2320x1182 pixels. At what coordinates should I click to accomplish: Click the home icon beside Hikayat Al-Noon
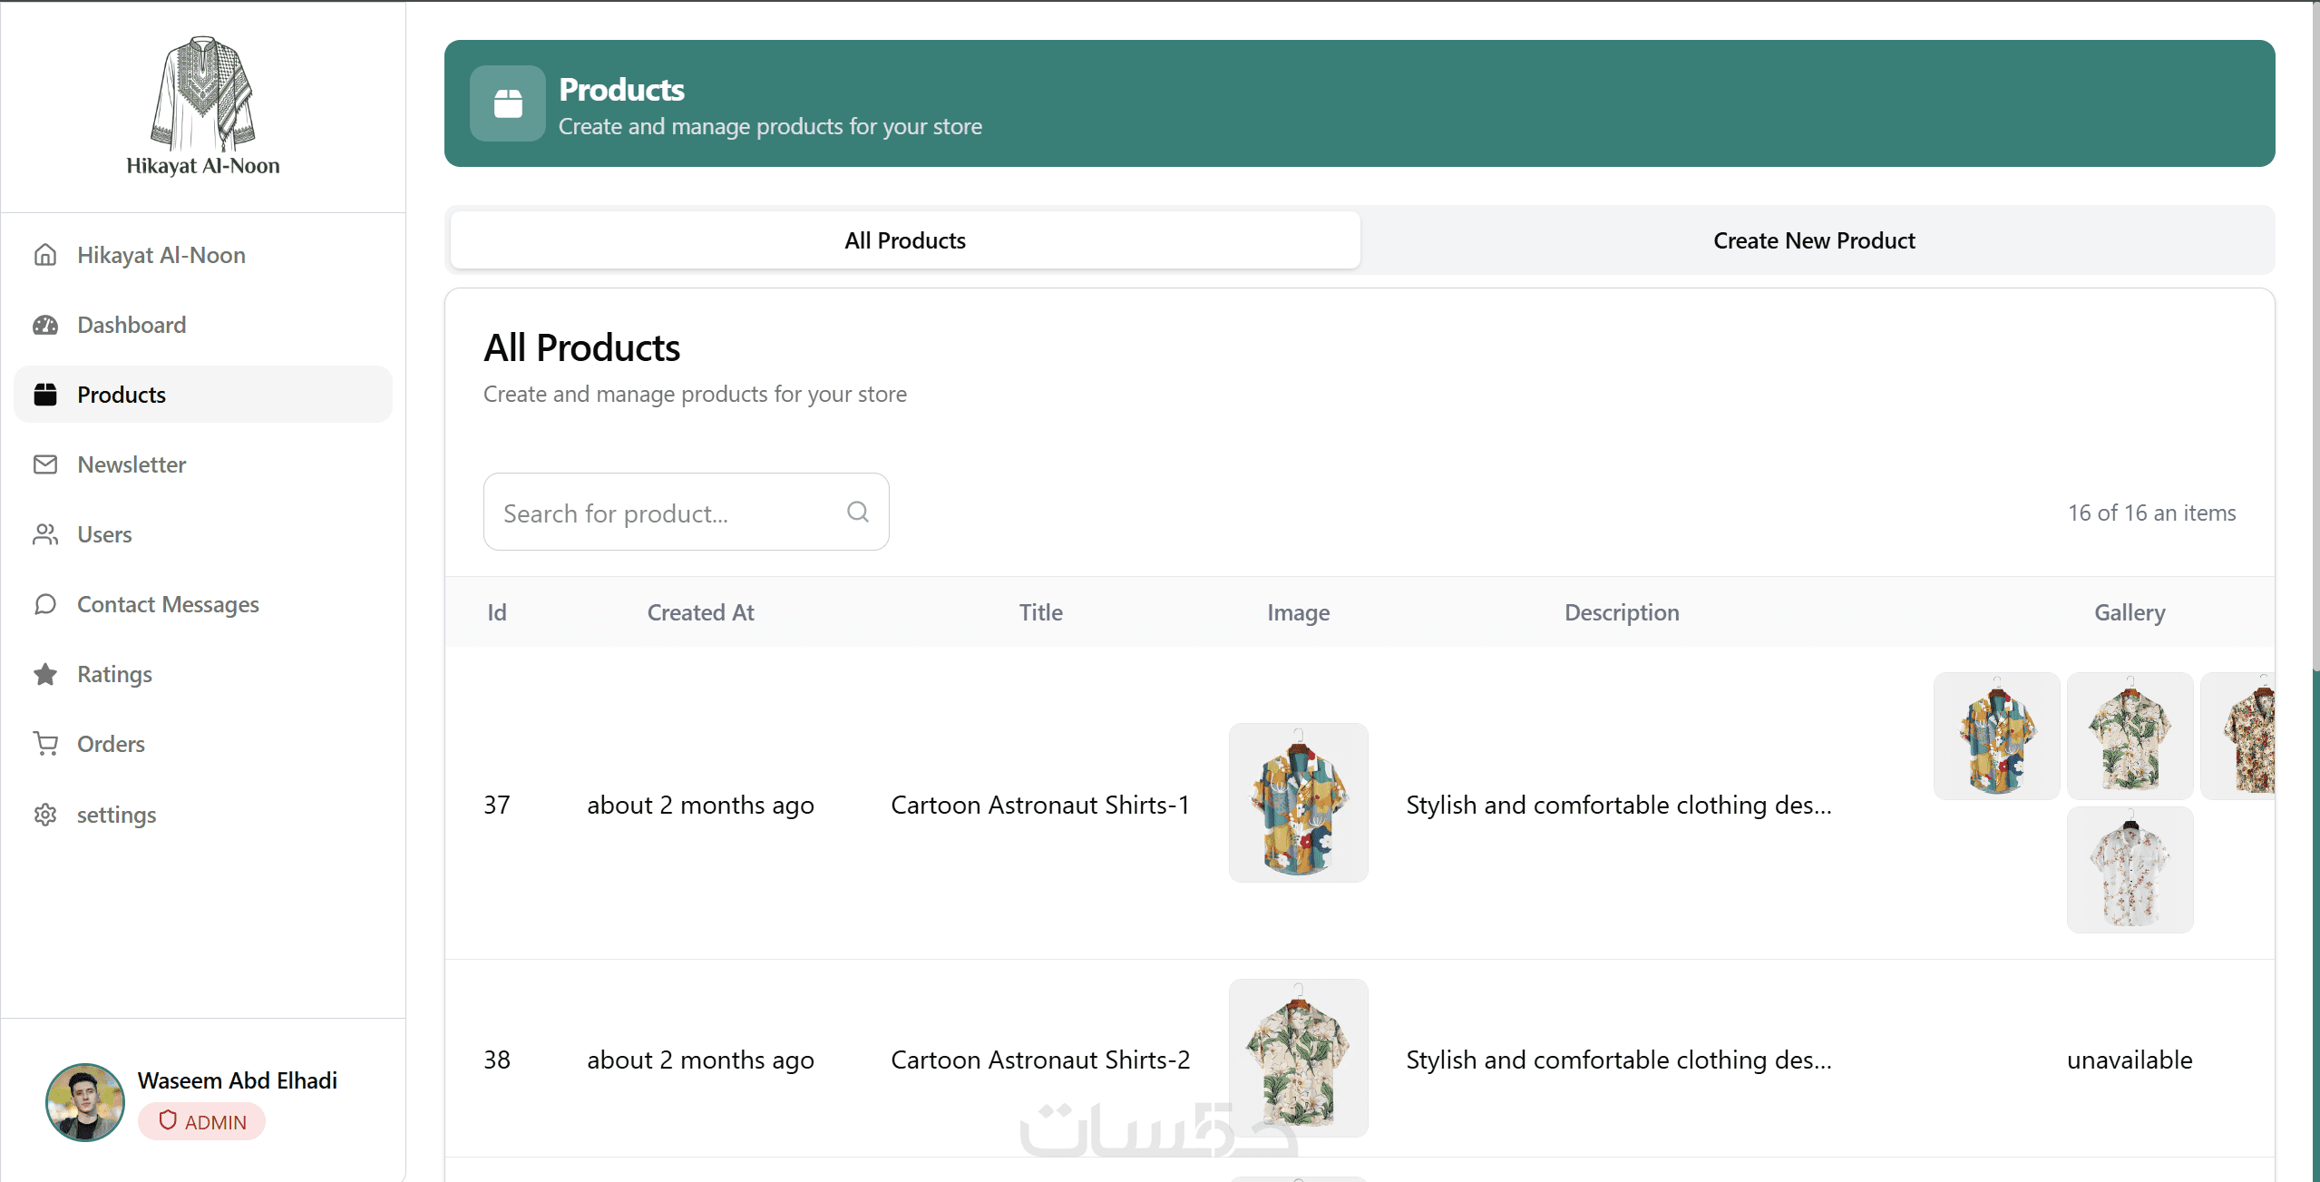point(45,255)
